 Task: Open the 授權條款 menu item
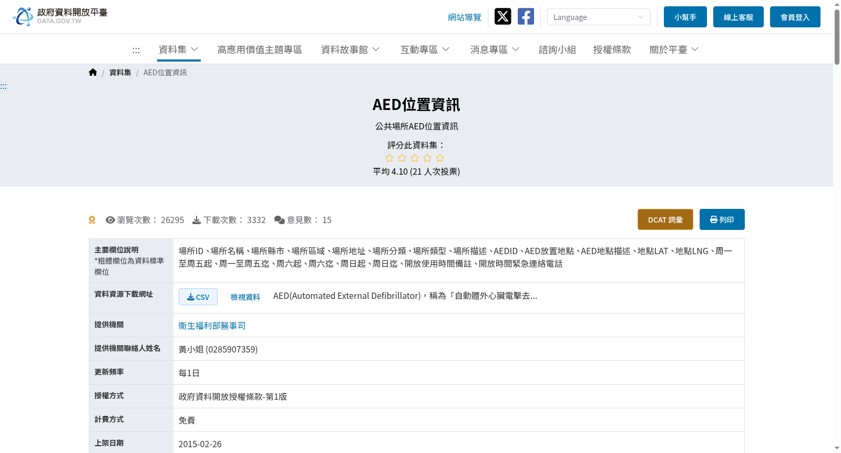pos(612,49)
